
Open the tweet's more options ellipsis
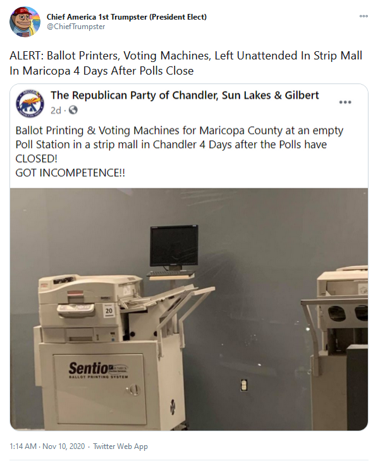363,16
